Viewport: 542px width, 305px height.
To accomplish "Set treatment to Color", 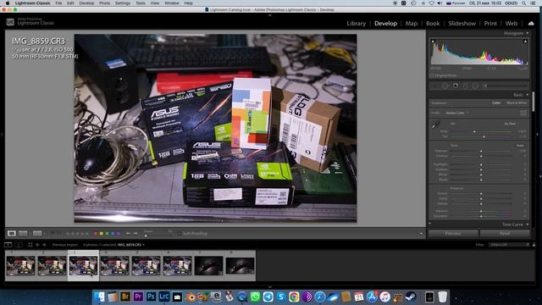I will (496, 103).
